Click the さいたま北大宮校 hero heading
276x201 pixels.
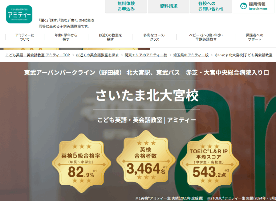(x=147, y=95)
